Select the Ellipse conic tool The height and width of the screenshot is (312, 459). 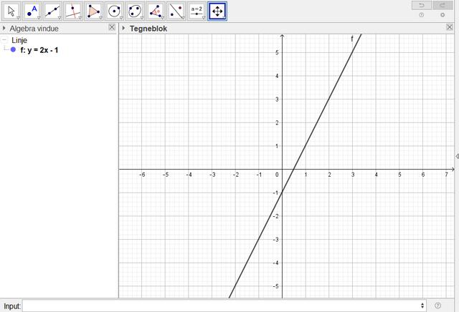136,11
